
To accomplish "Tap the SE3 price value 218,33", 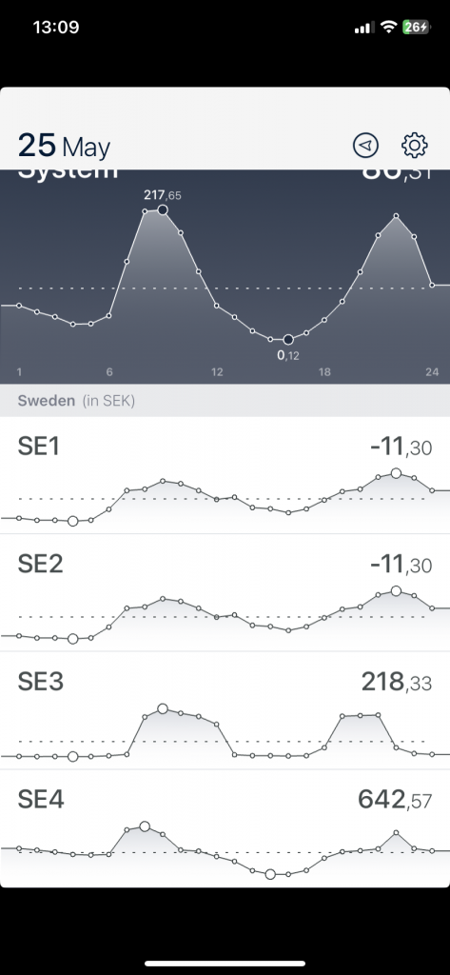I will click(397, 683).
